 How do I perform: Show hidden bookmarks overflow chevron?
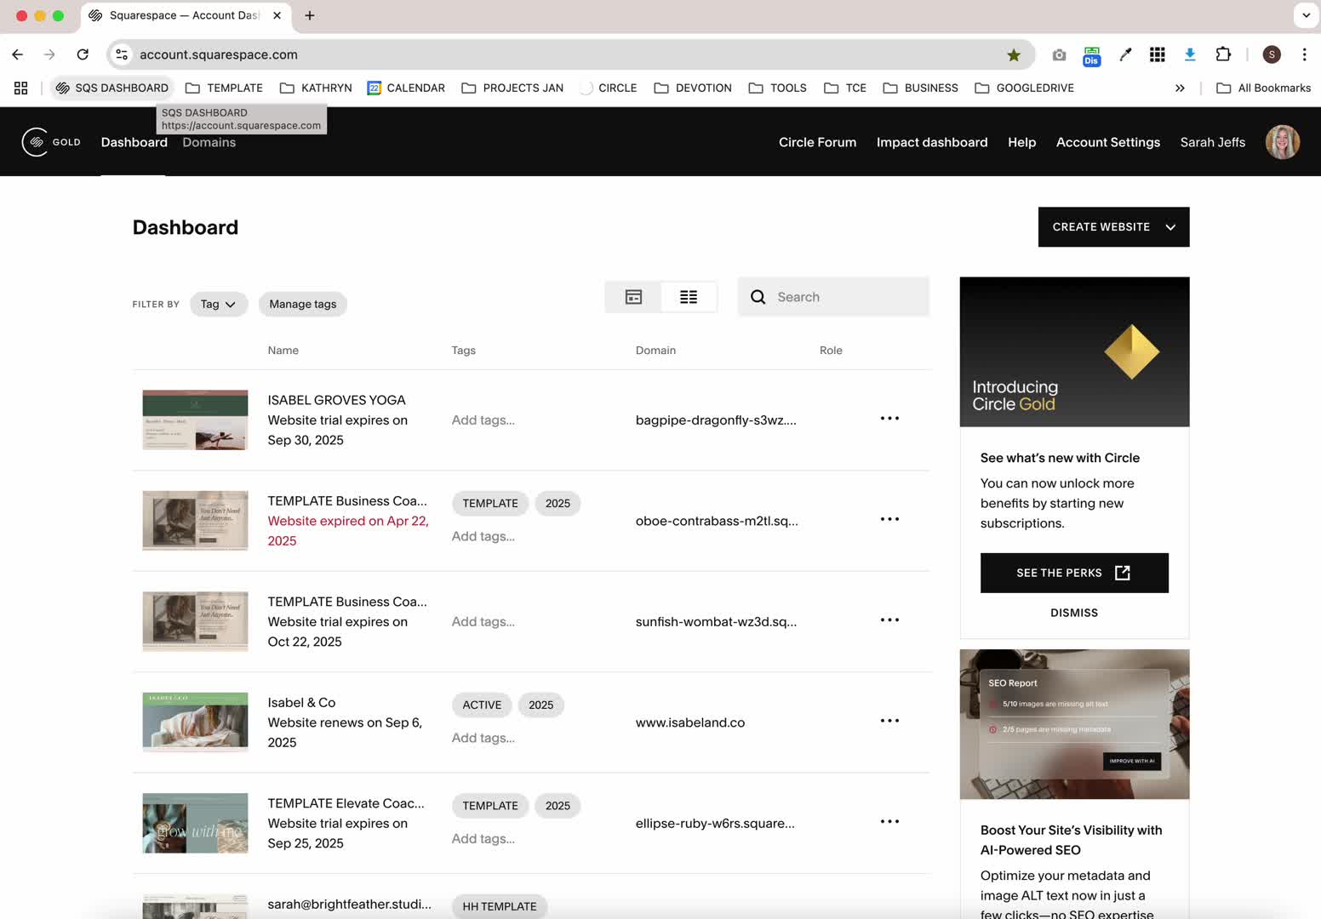(1180, 88)
